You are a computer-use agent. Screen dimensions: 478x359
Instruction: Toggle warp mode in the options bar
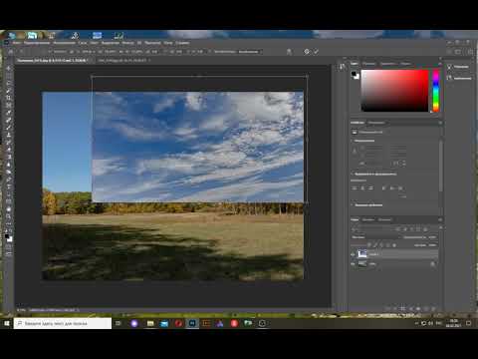click(290, 52)
